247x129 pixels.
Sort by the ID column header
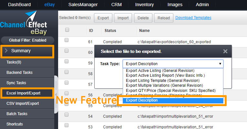click(91, 31)
